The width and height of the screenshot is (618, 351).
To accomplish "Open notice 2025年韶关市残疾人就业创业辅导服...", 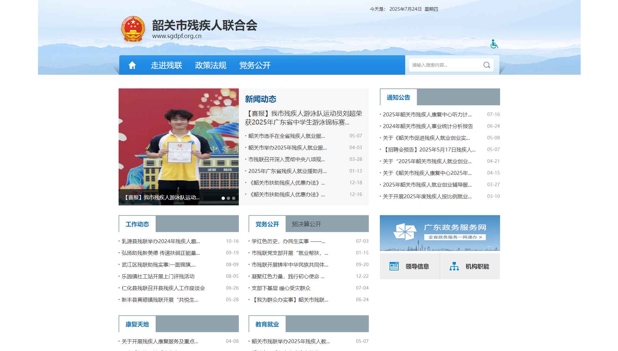I will 427,185.
